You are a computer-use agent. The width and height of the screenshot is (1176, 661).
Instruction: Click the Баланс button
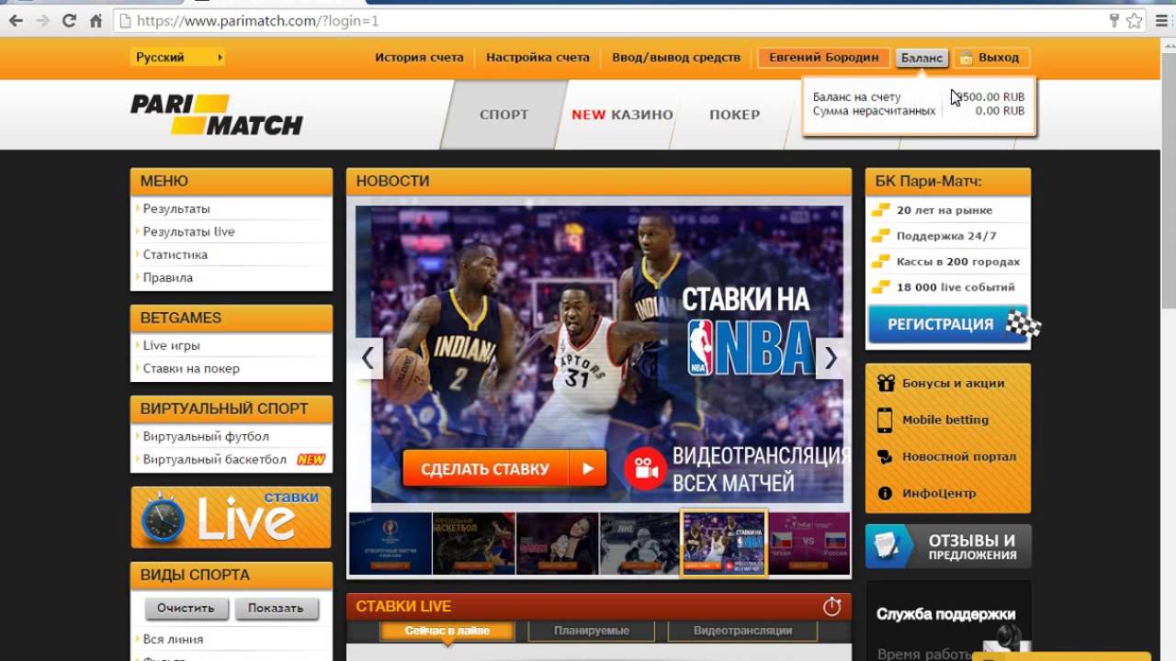pos(922,57)
